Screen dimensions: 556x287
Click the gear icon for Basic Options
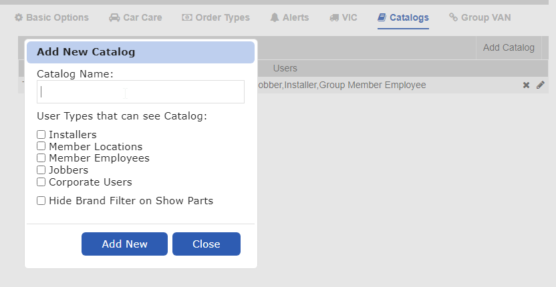(x=19, y=17)
